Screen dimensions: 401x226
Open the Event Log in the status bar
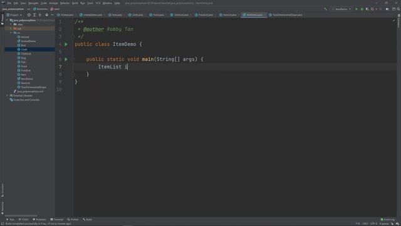[388, 219]
